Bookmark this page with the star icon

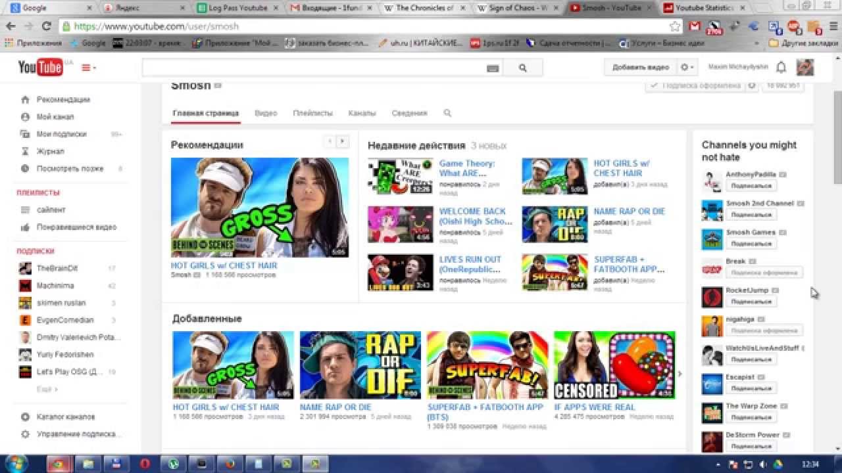coord(675,26)
